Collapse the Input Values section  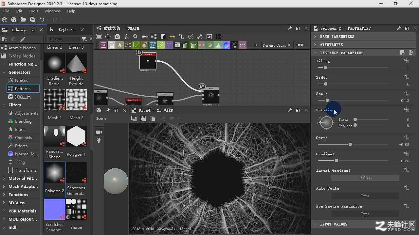point(315,224)
